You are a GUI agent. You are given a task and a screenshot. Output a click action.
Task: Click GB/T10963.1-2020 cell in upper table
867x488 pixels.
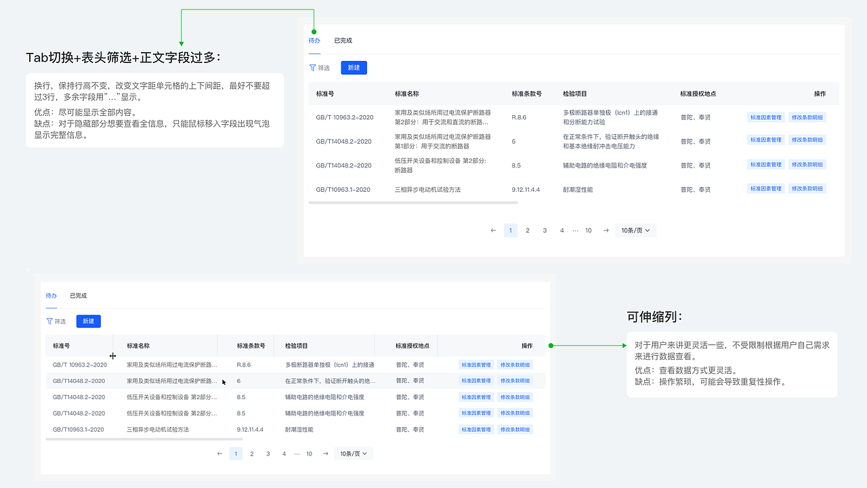coord(343,190)
